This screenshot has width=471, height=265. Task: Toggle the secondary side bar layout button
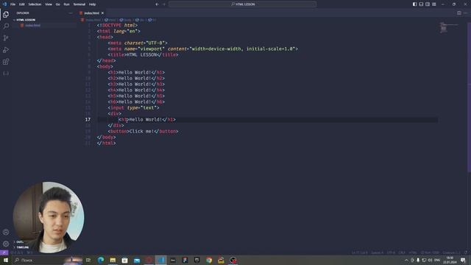(x=428, y=4)
